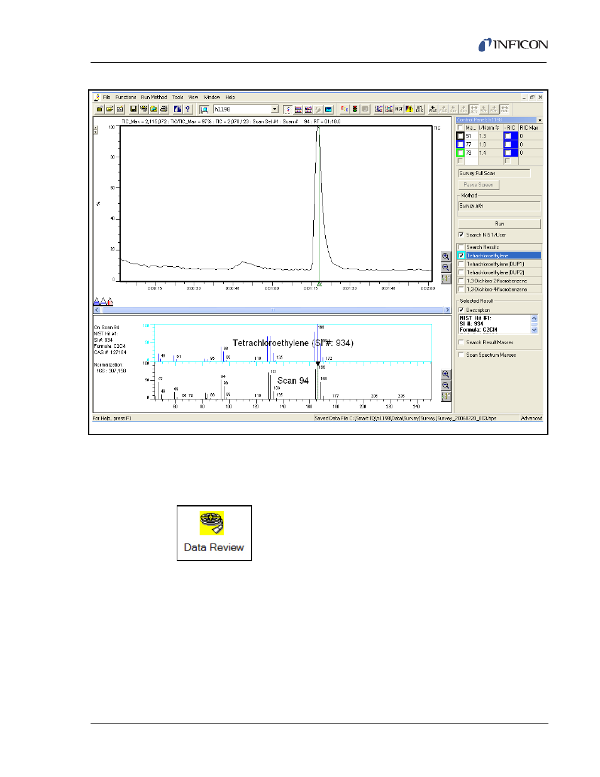This screenshot has height=777, width=600.
Task: Zoom out on the mass spectrum plot
Action: [x=446, y=385]
